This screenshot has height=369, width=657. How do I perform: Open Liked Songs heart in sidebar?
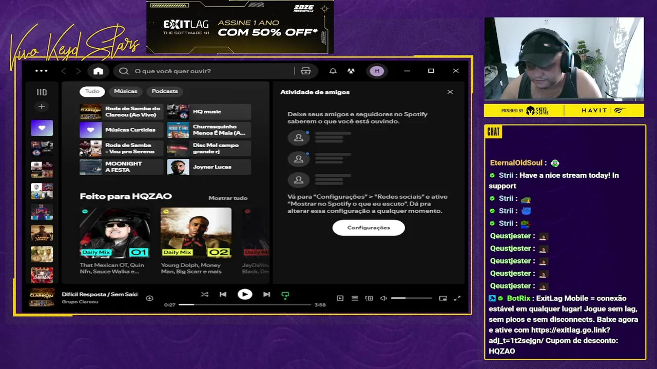pos(42,128)
